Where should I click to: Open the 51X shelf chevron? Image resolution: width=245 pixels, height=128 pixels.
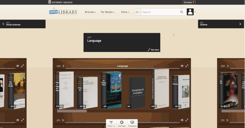227,120
